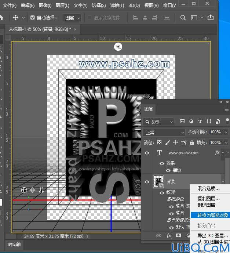Open the 文字(Y) menu
230x253 pixels.
[x=80, y=6]
